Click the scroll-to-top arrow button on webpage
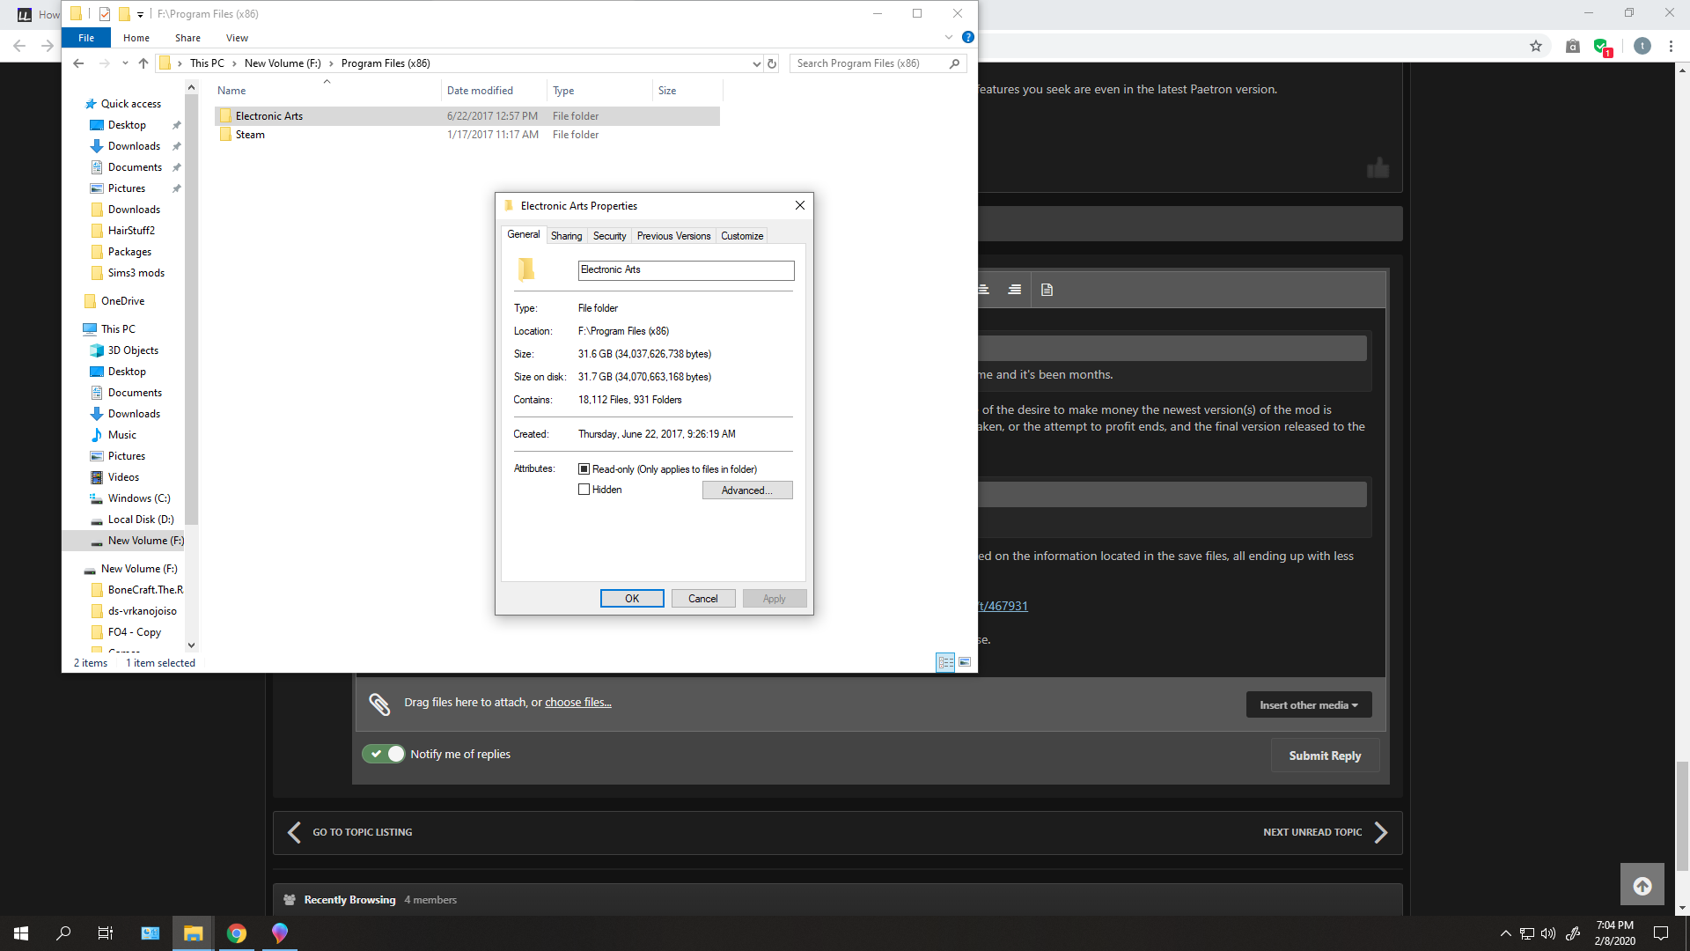Image resolution: width=1690 pixels, height=951 pixels. (x=1642, y=886)
